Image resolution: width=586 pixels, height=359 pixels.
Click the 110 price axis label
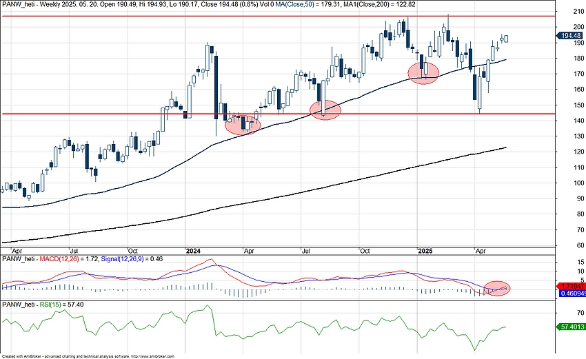point(578,167)
